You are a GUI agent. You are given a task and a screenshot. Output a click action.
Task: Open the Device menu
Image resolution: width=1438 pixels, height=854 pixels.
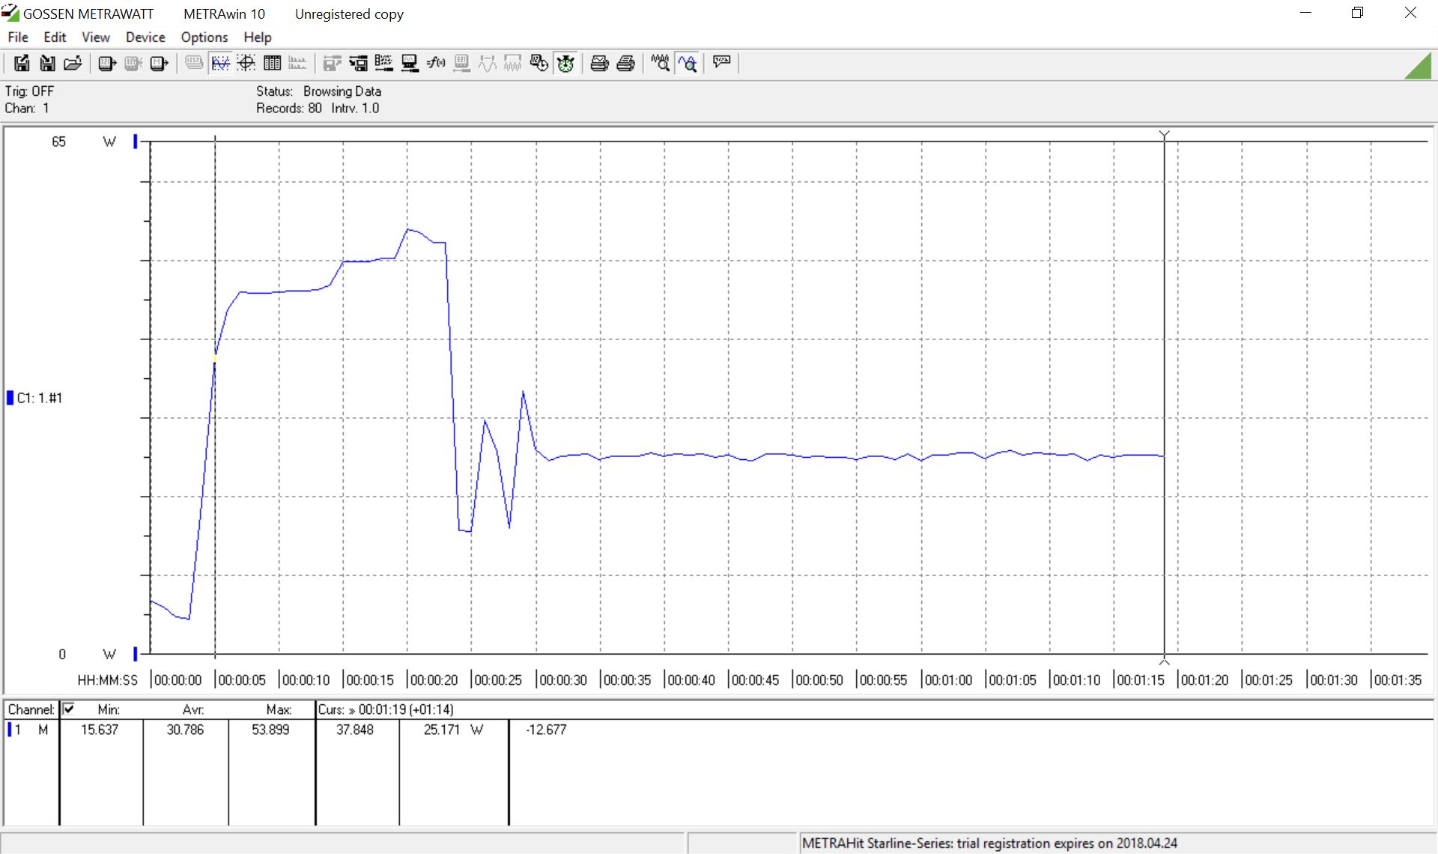145,37
